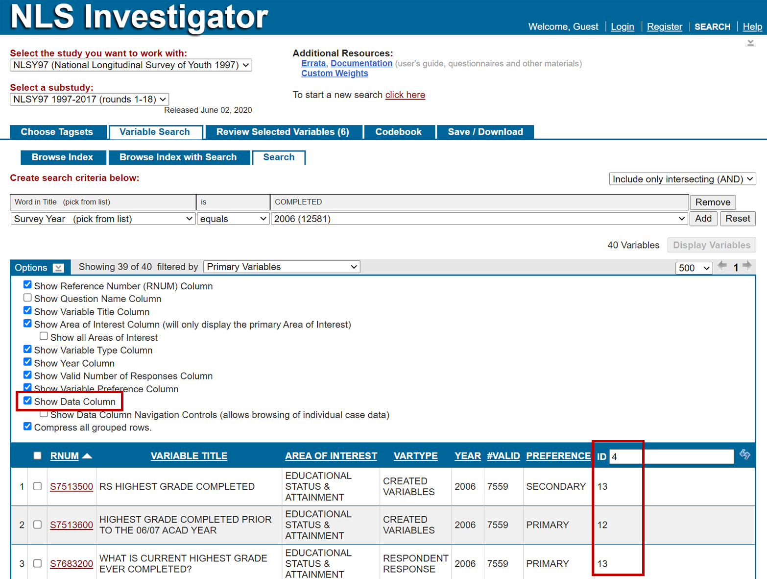This screenshot has height=579, width=767.
Task: Open the Save / Download tab
Action: coord(485,132)
